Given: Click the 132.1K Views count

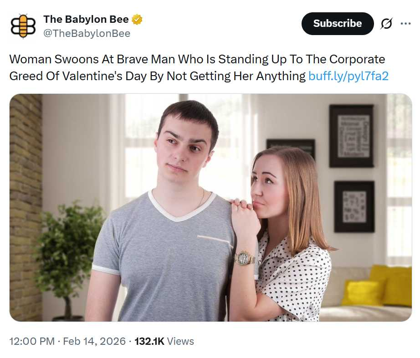Looking at the screenshot, I should click(164, 341).
